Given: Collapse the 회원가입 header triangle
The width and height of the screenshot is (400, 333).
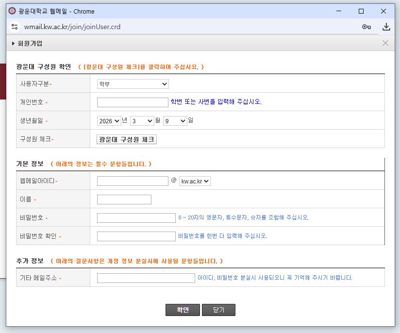Looking at the screenshot, I should (14, 44).
